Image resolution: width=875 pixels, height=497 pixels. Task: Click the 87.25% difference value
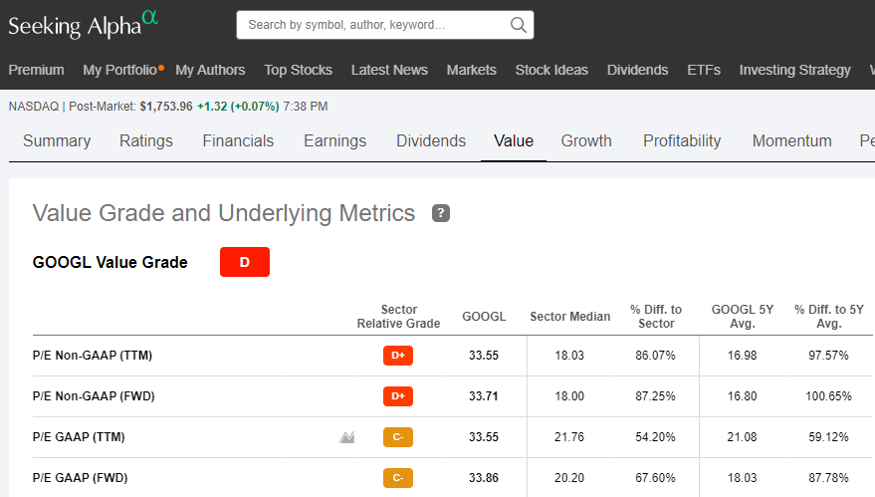pyautogui.click(x=655, y=396)
